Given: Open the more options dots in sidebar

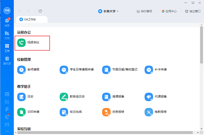Looking at the screenshot, I should pyautogui.click(x=7, y=131).
